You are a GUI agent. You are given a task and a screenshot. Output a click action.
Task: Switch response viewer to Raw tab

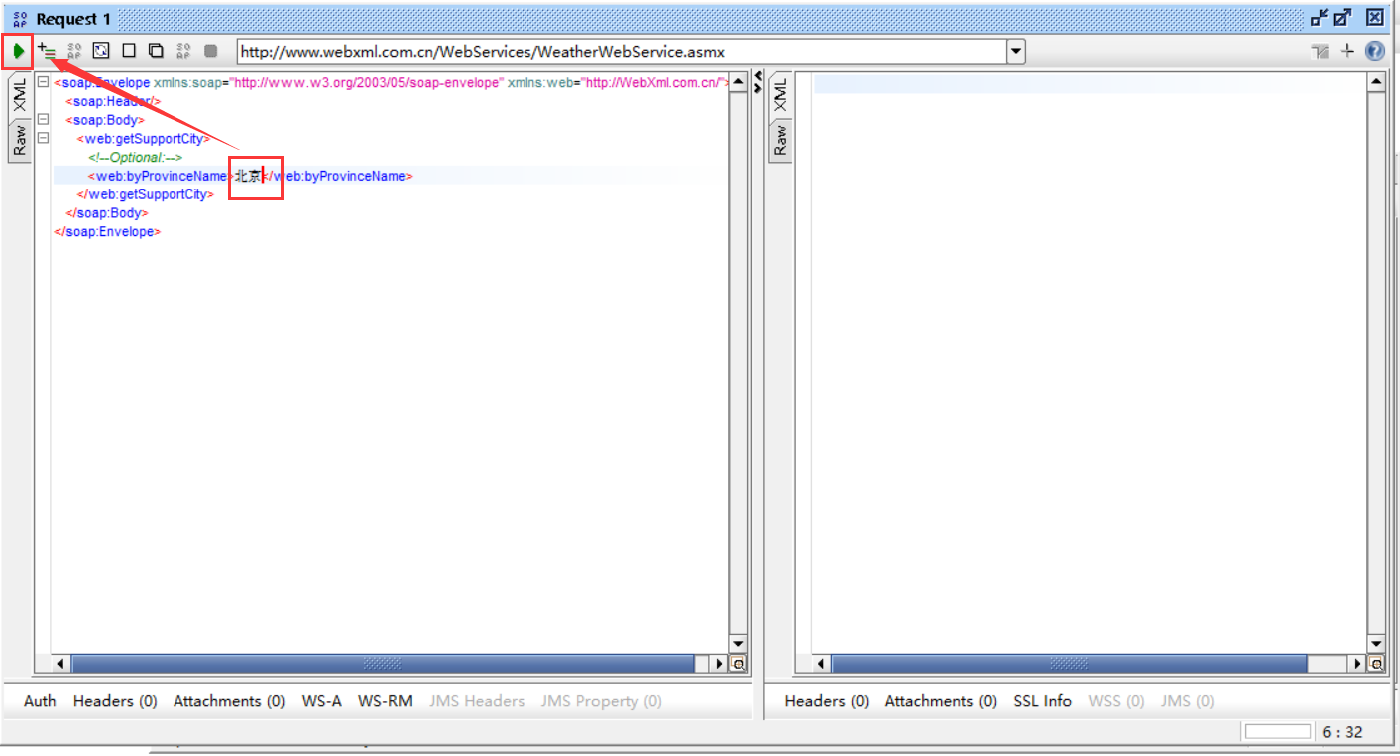(x=780, y=139)
